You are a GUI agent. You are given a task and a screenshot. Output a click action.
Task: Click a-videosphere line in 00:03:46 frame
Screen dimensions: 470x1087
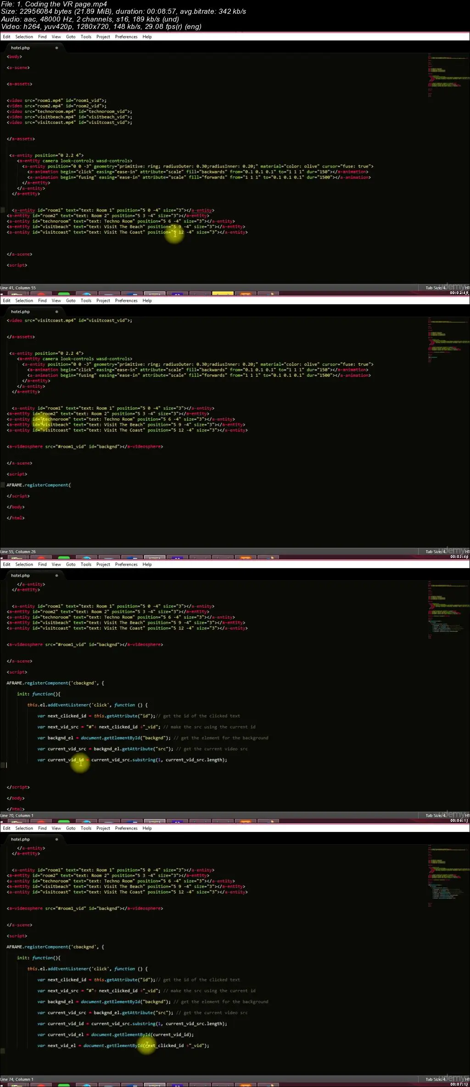click(x=85, y=446)
